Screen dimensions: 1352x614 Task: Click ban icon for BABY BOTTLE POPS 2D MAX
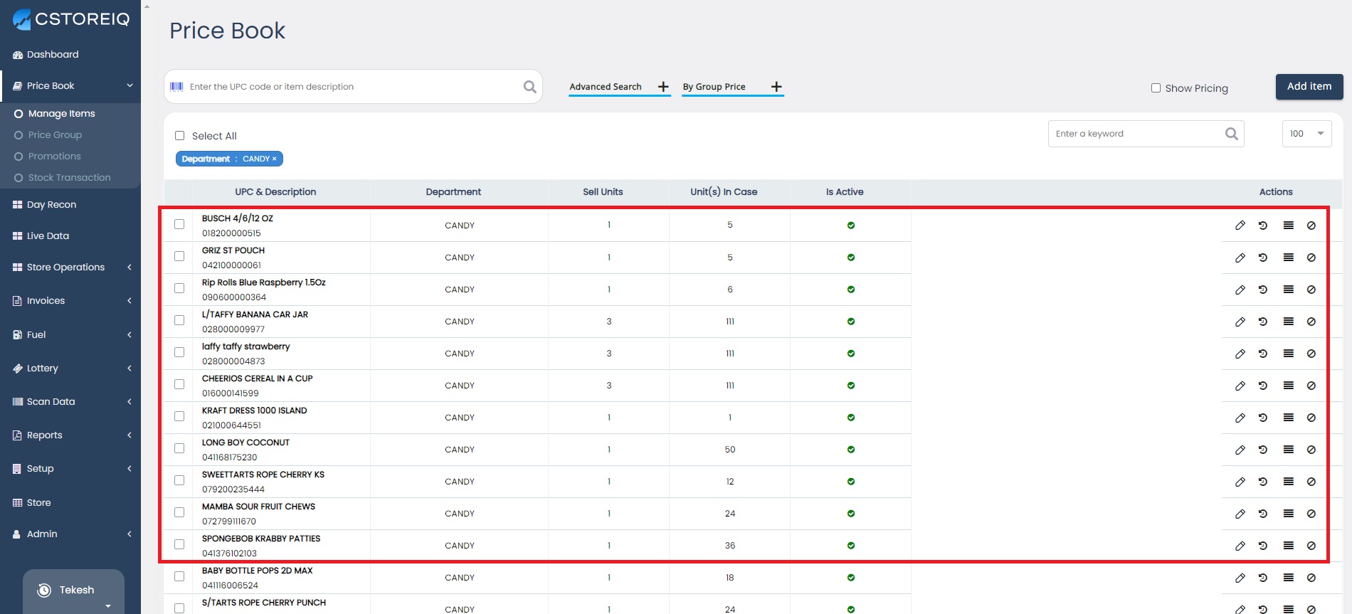coord(1311,578)
